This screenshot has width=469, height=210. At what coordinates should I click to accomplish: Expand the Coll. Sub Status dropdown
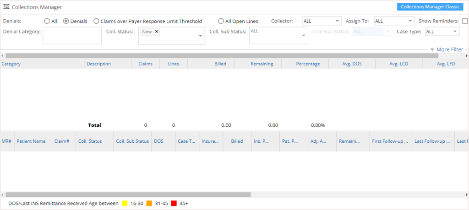[x=304, y=36]
